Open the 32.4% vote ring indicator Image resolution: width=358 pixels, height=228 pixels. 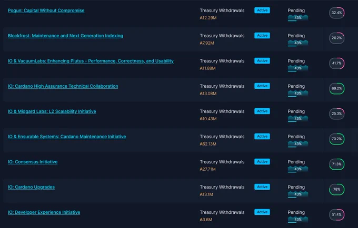[337, 13]
